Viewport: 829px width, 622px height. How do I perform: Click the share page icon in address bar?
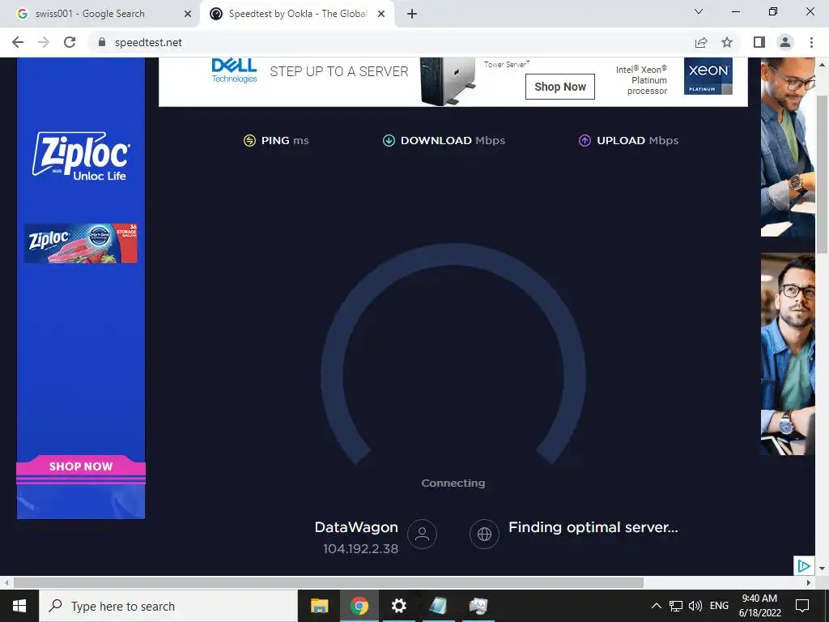pyautogui.click(x=701, y=42)
